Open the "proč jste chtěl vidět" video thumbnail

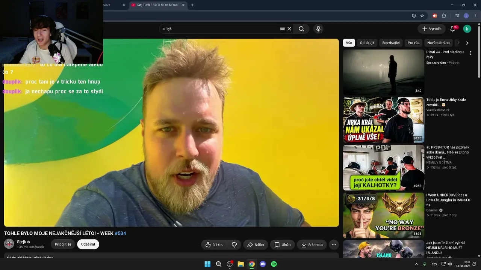point(383,168)
